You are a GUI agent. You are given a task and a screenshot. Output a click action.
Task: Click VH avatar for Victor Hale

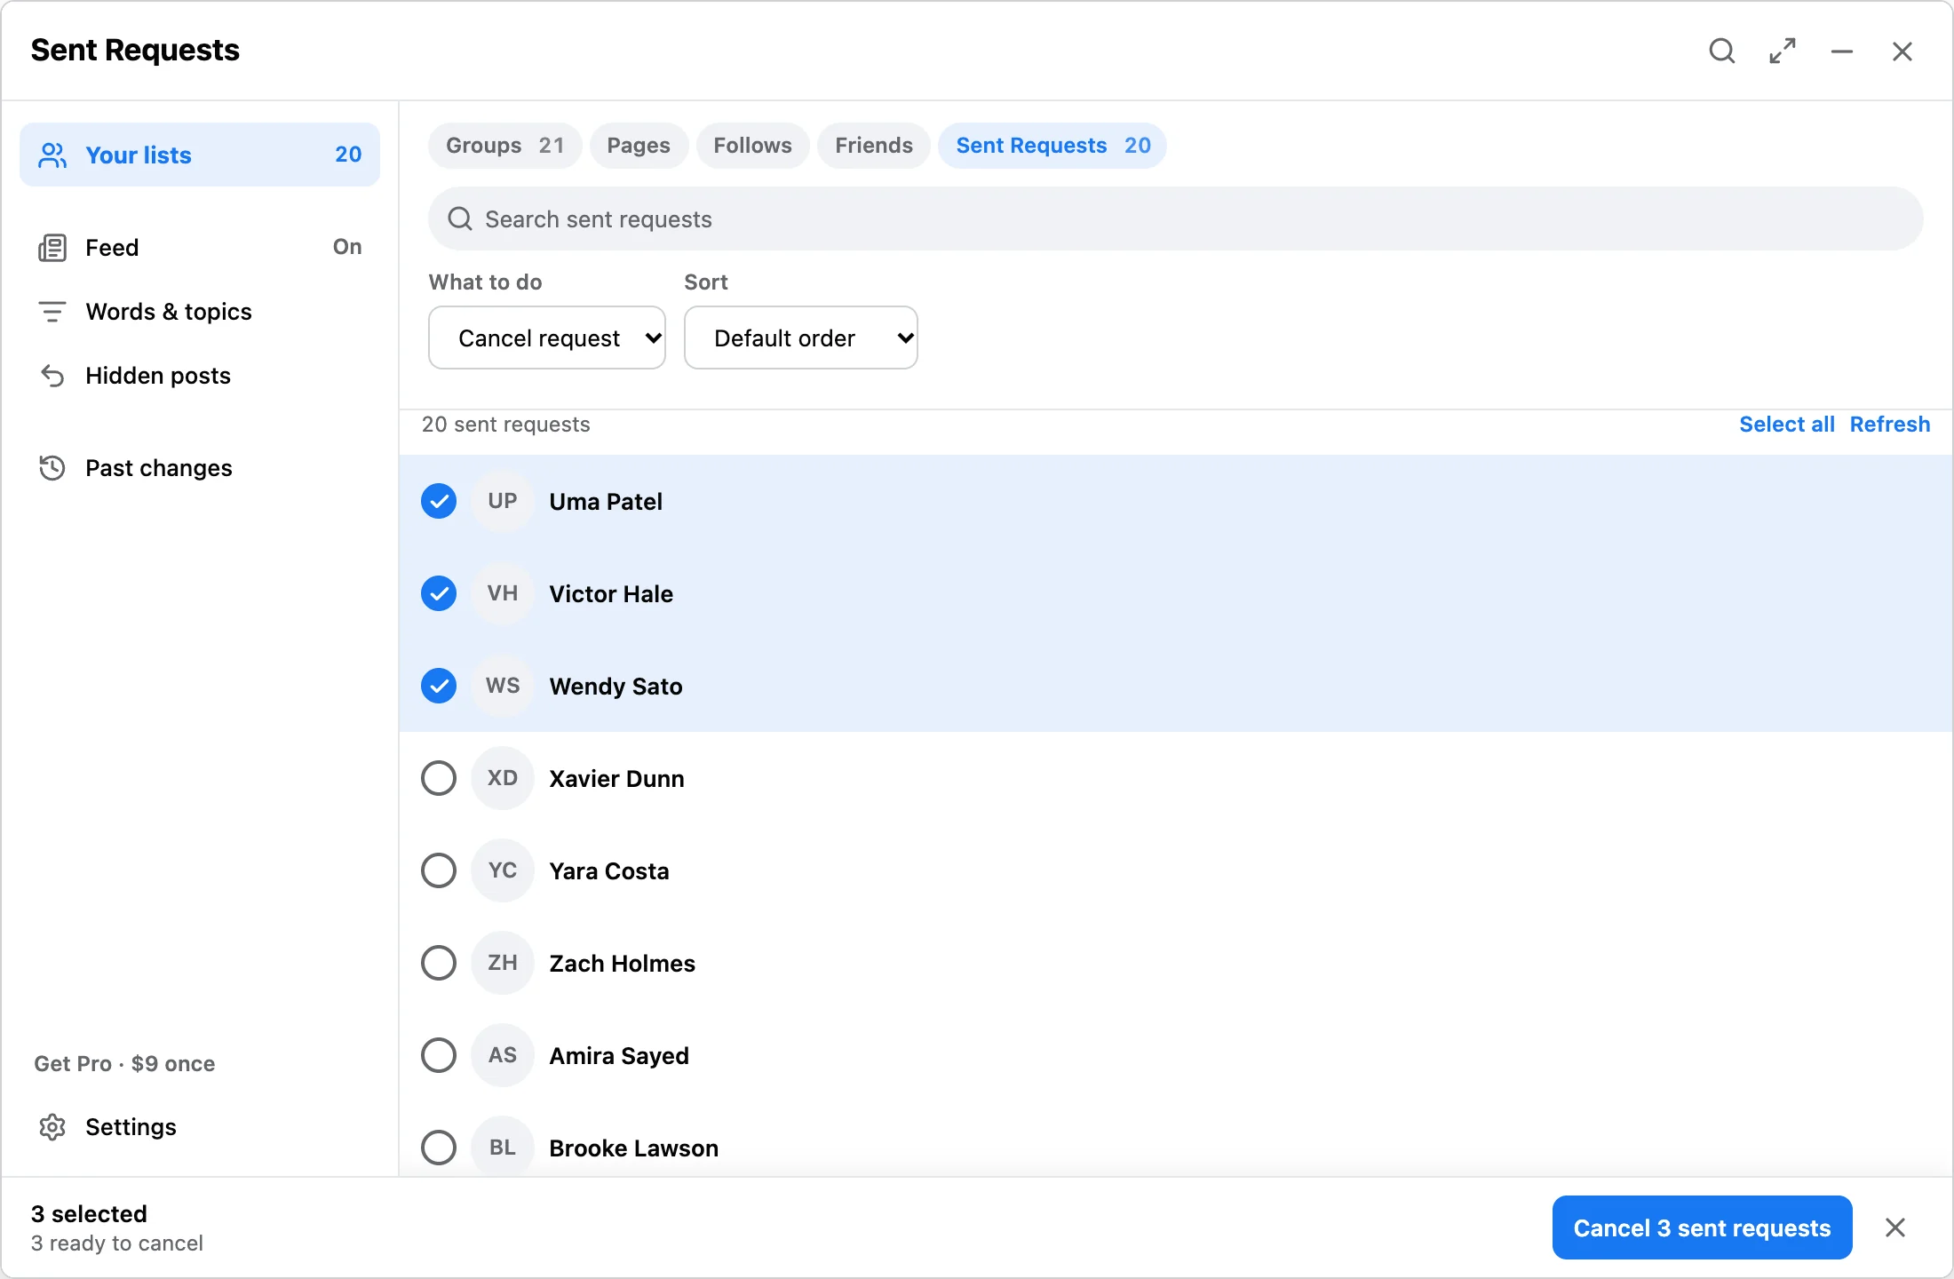click(503, 594)
